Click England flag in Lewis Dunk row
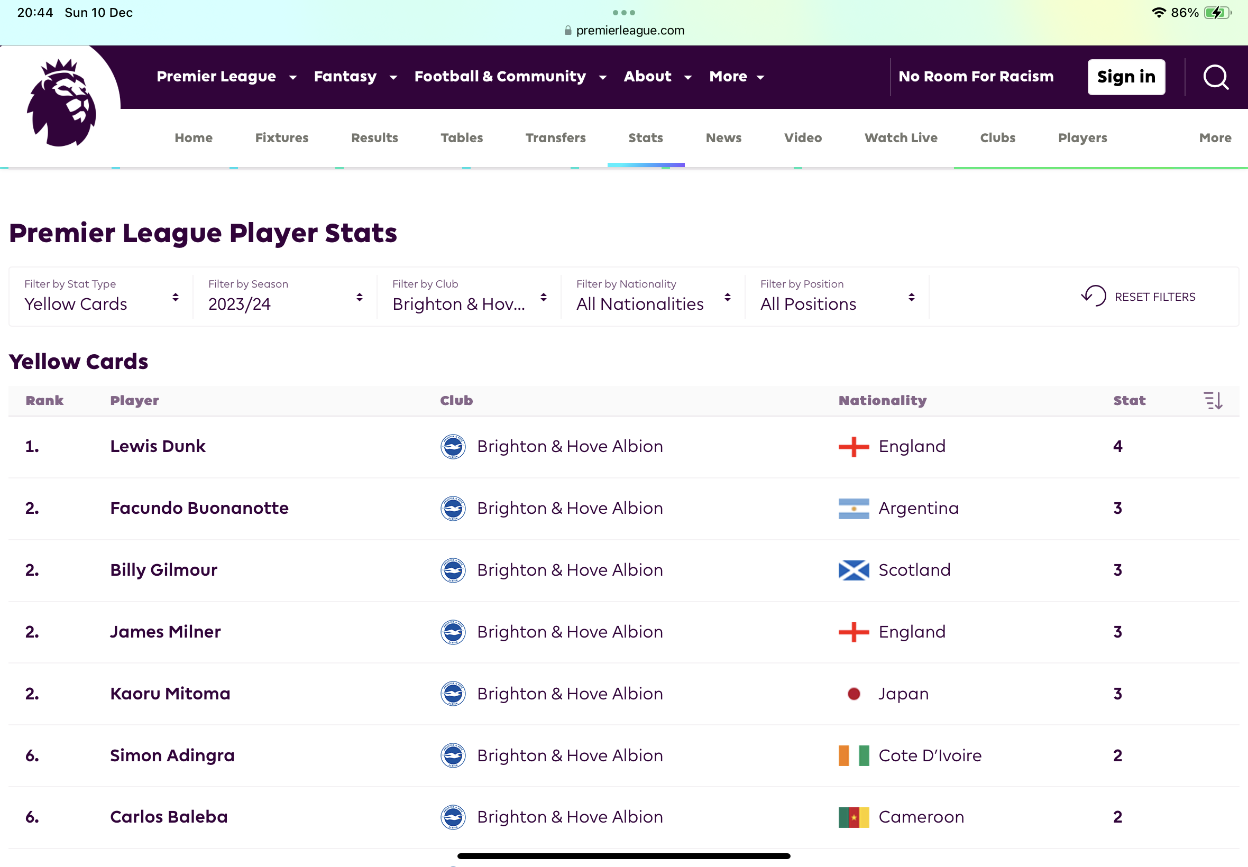The height and width of the screenshot is (867, 1248). pos(854,447)
